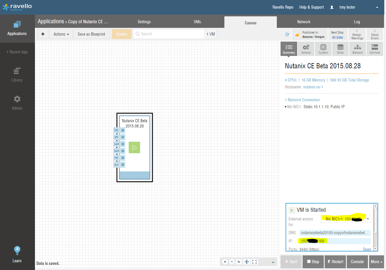Expand the Nic NIC1/1 external access dropdown
This screenshot has height=270, width=386.
coord(368,219)
